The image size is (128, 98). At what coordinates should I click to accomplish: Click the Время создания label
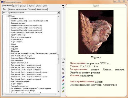coord(78,63)
